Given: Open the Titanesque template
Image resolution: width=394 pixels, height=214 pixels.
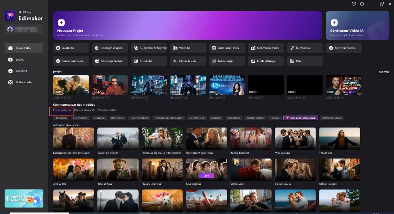Looking at the screenshot, I should pyautogui.click(x=339, y=139).
